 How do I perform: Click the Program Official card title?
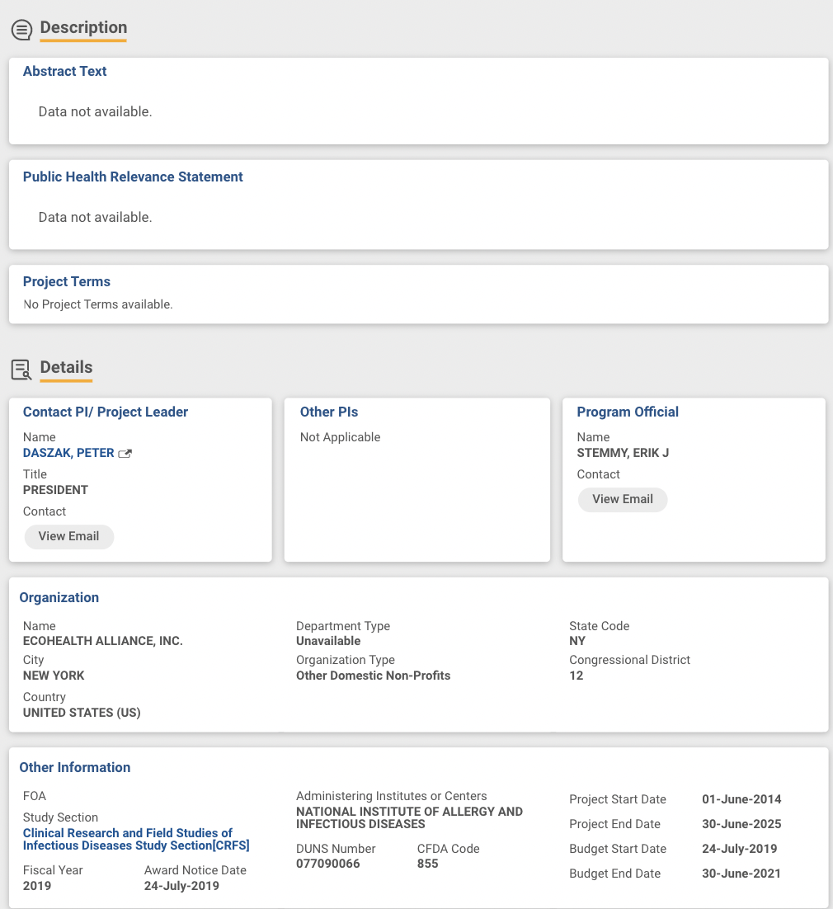[628, 412]
